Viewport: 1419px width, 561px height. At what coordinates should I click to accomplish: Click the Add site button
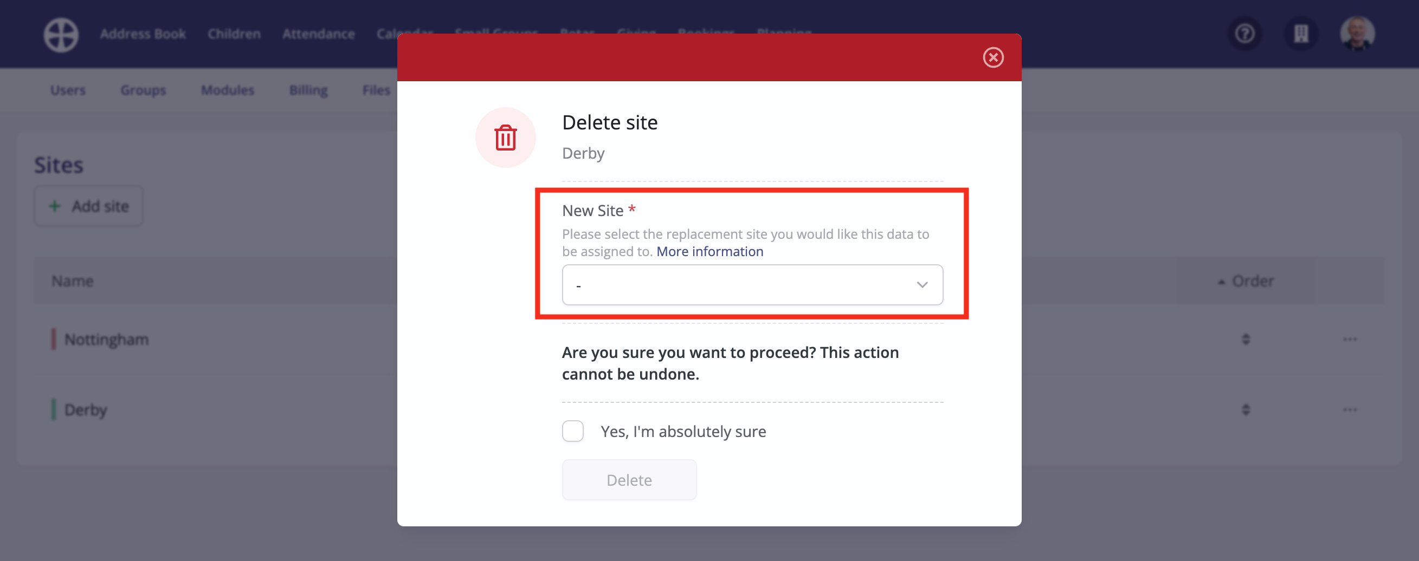tap(89, 206)
